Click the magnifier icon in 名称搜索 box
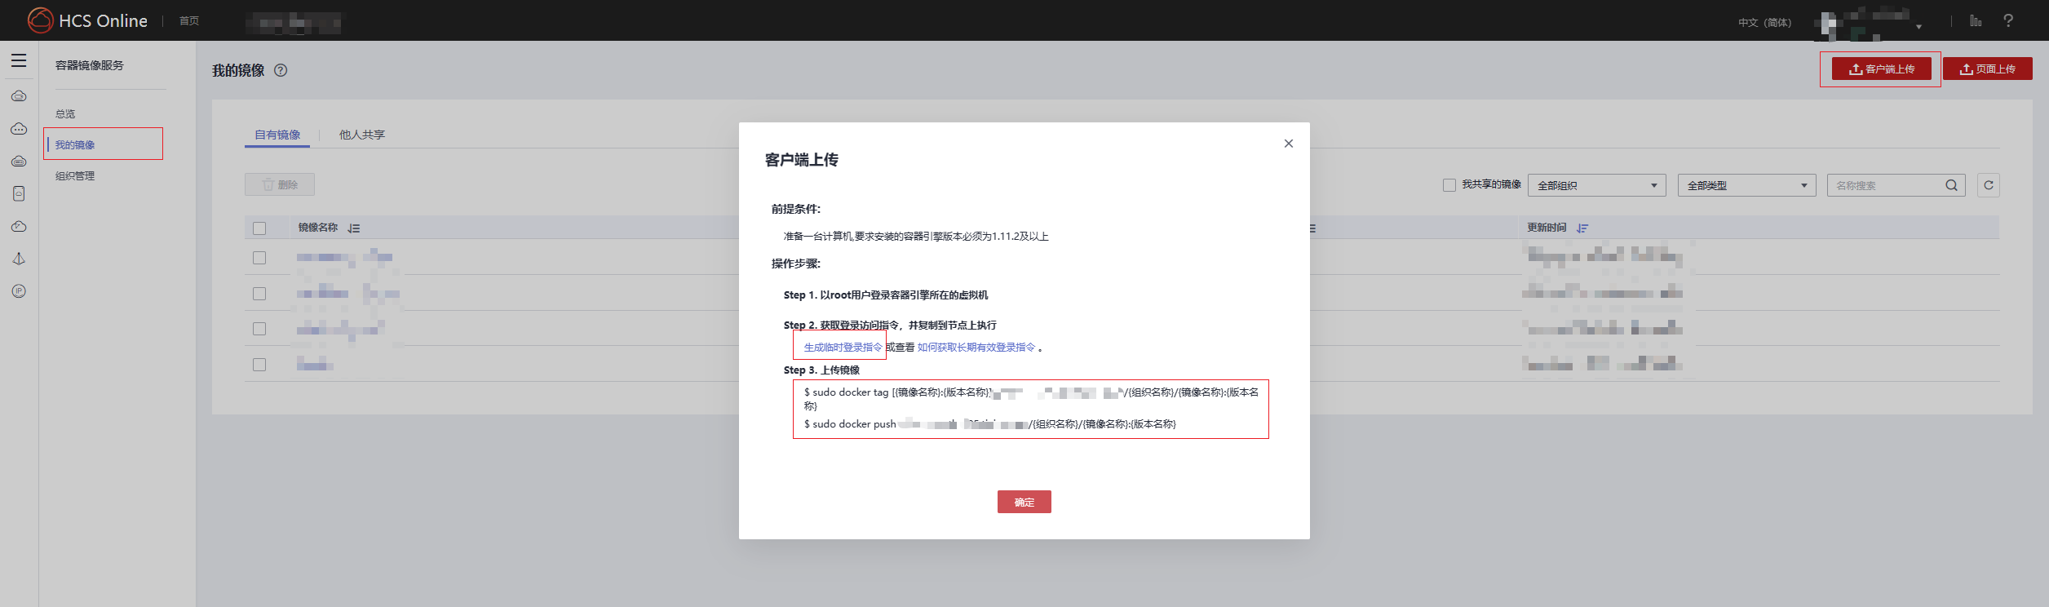2049x607 pixels. point(1951,185)
